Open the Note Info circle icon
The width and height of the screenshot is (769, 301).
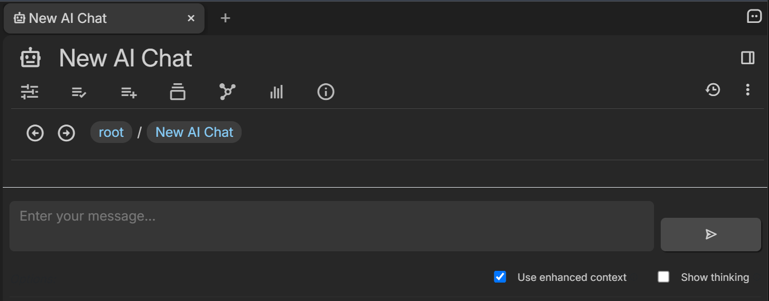325,91
